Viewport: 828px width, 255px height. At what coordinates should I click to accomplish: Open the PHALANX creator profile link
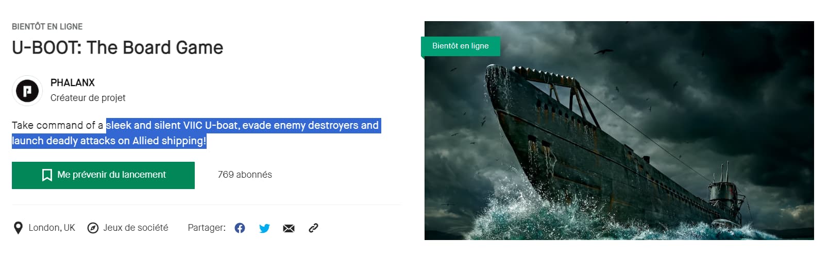click(x=73, y=82)
